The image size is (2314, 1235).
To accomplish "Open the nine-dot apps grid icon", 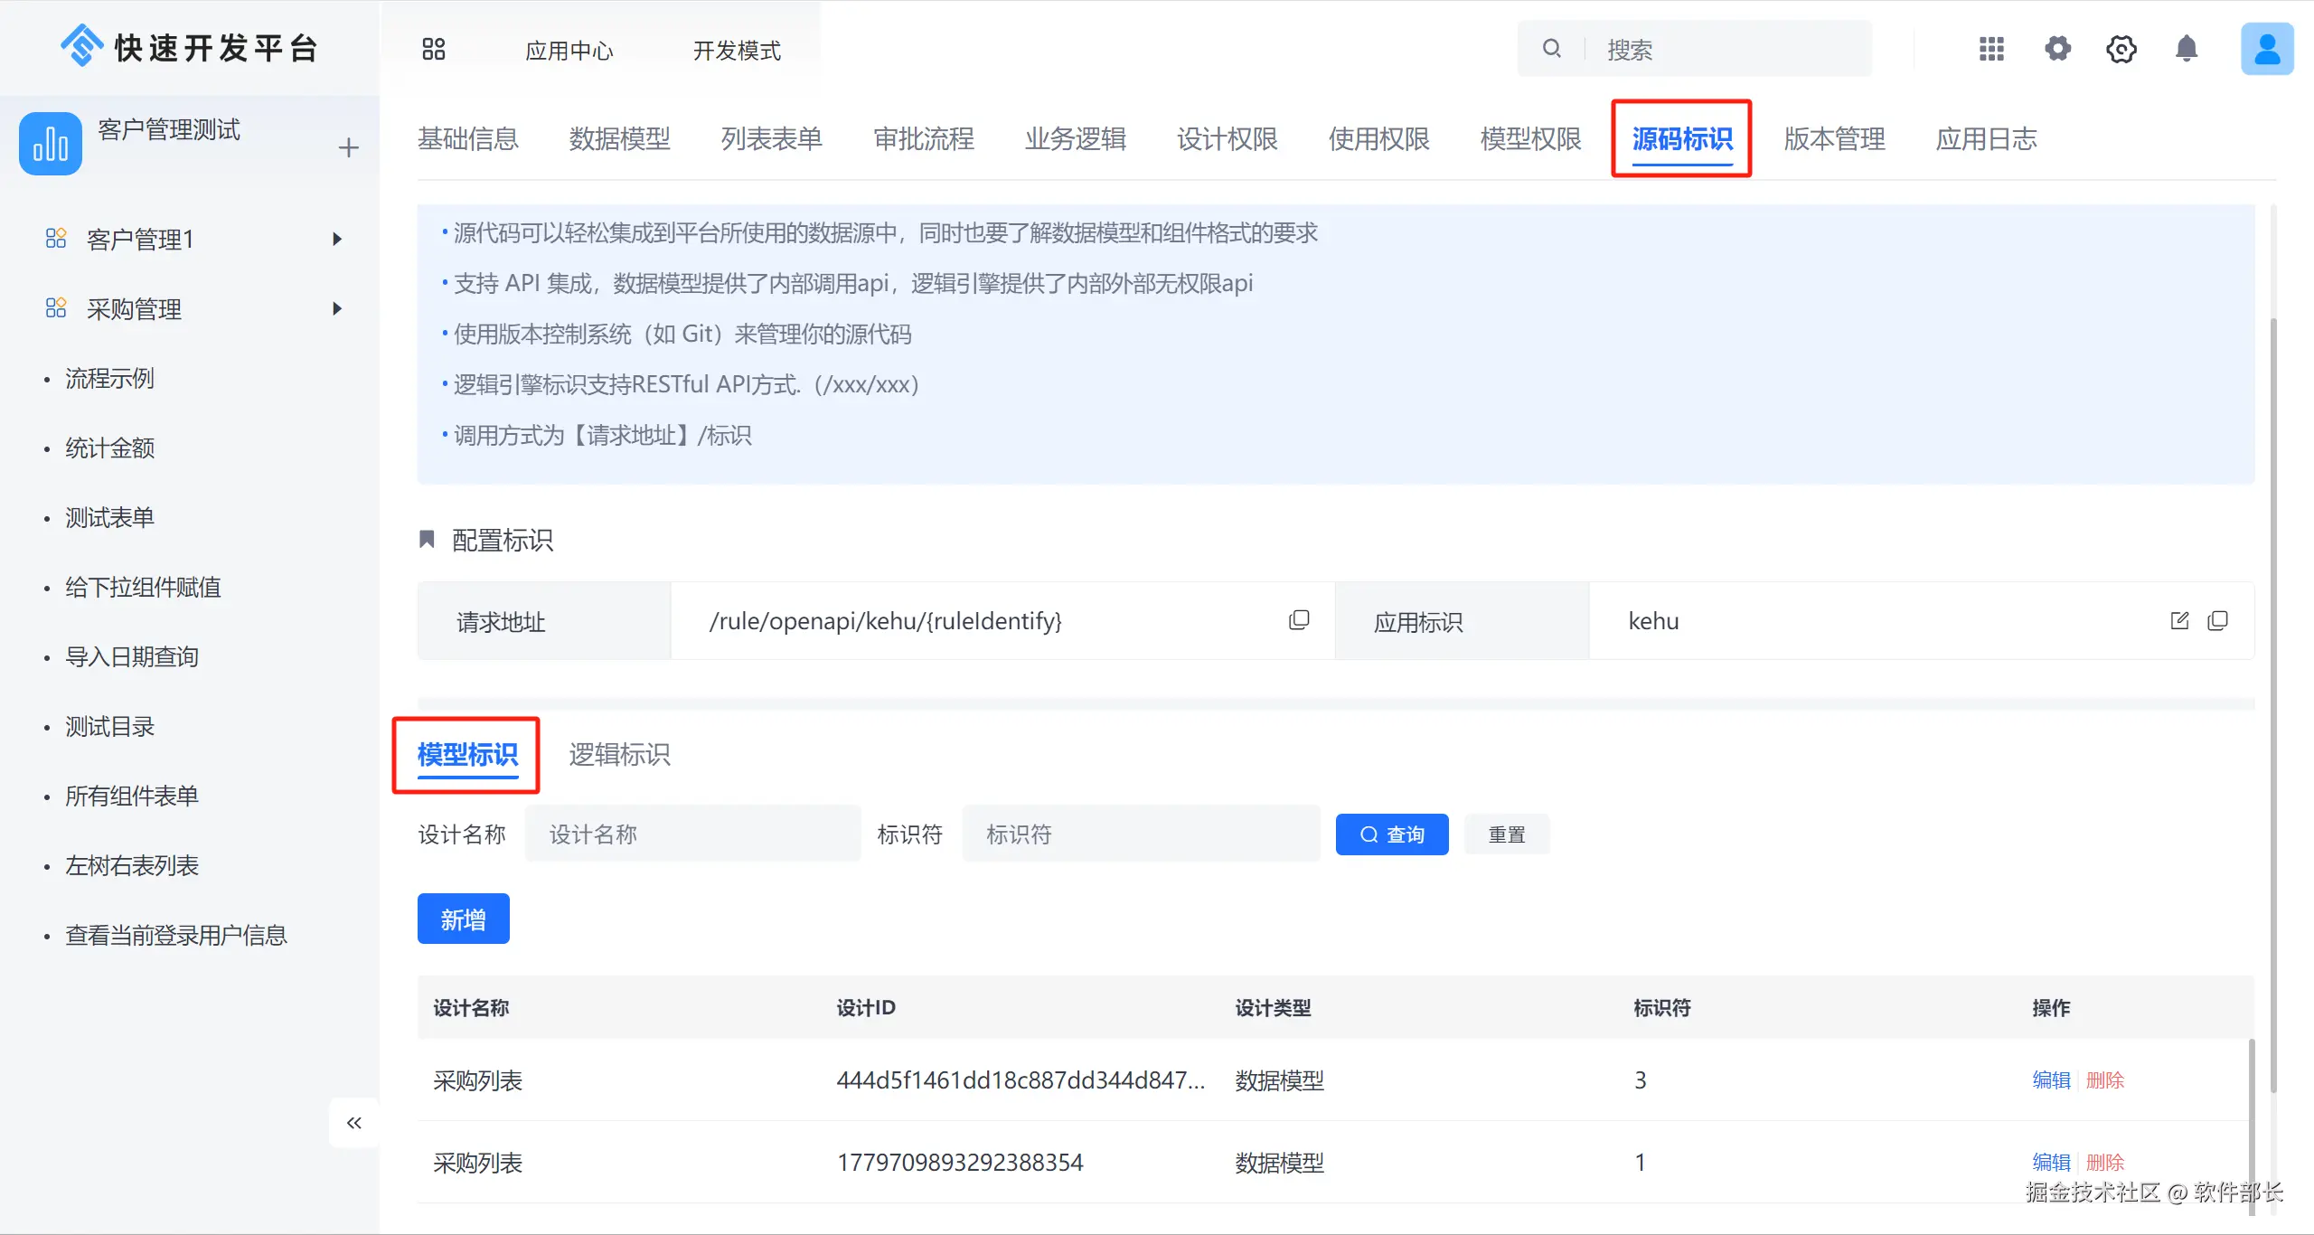I will click(x=1991, y=49).
